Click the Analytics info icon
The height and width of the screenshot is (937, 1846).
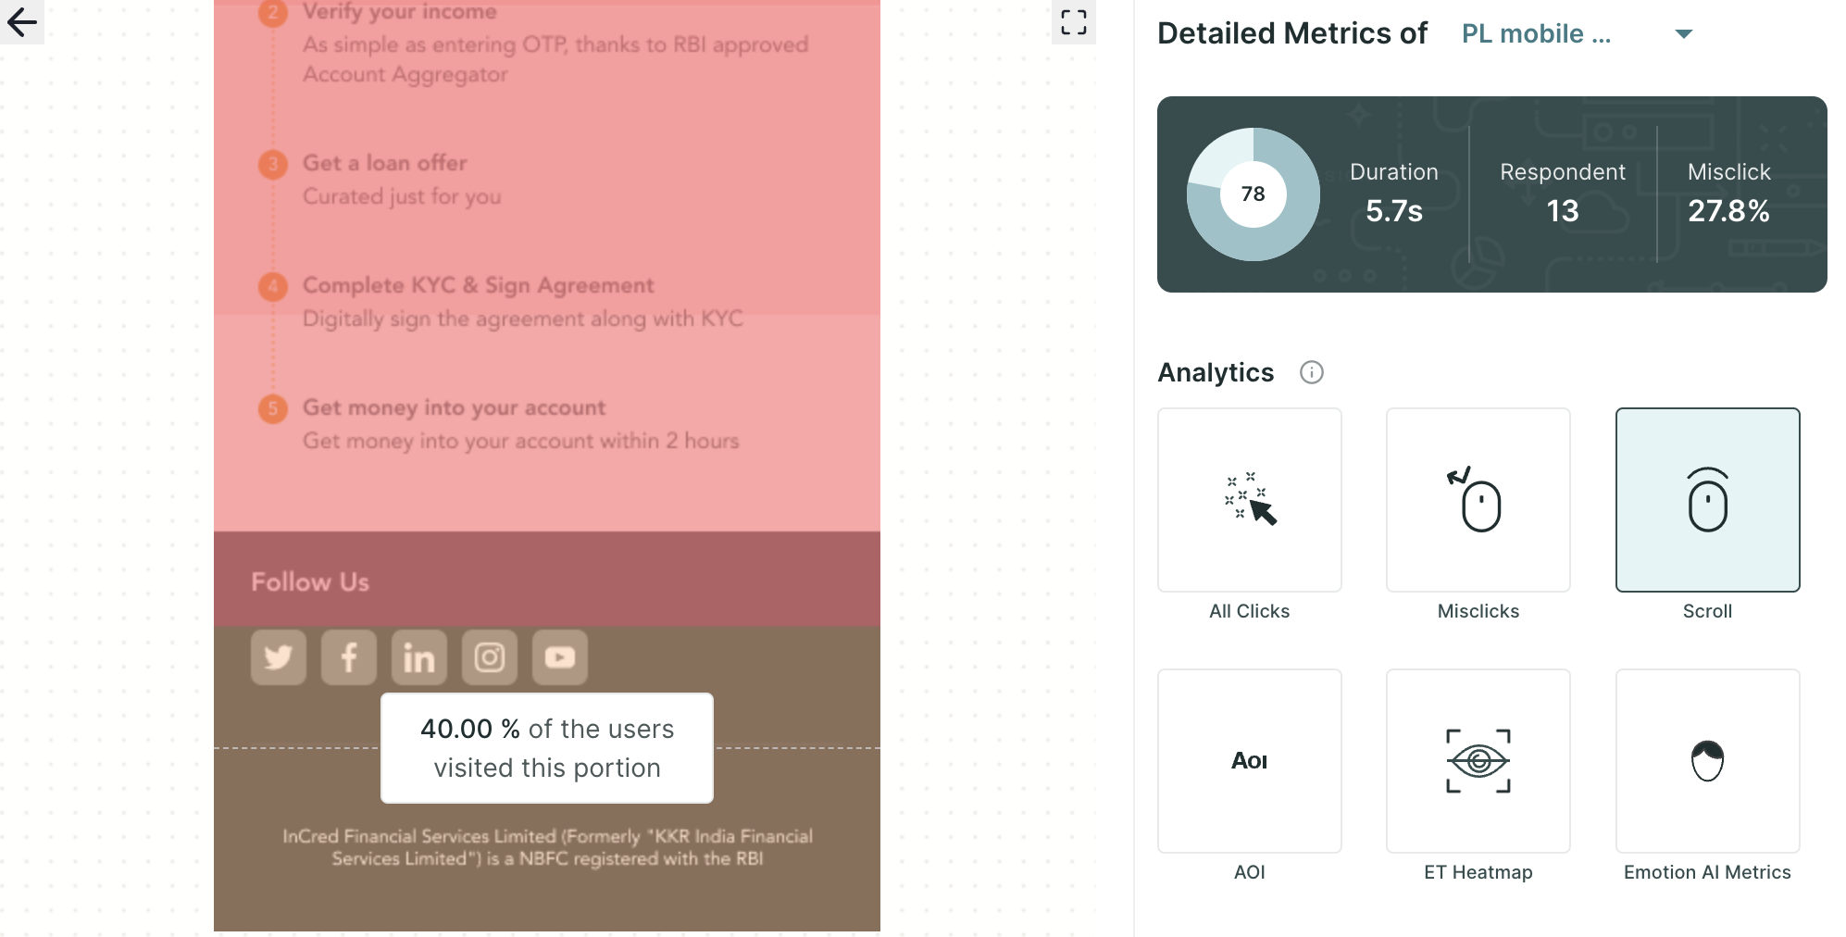point(1312,372)
